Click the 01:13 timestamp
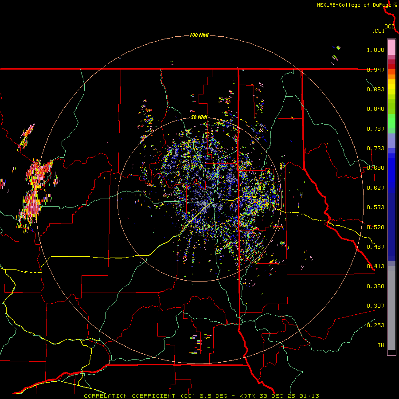The height and width of the screenshot is (399, 399). 309,396
